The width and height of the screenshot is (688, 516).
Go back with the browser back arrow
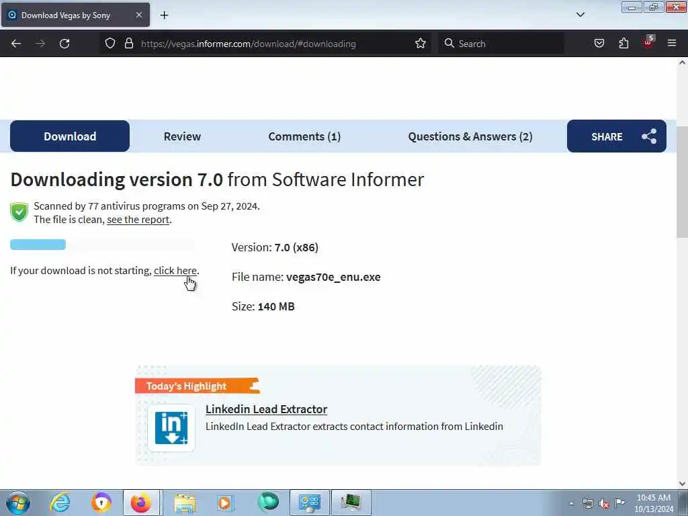coord(16,44)
